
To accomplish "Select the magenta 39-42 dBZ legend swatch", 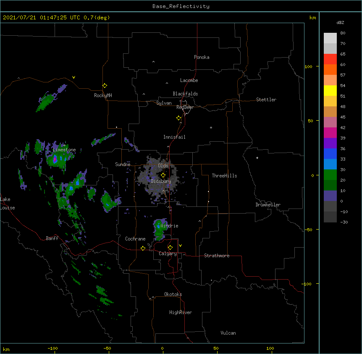I will pos(330,132).
